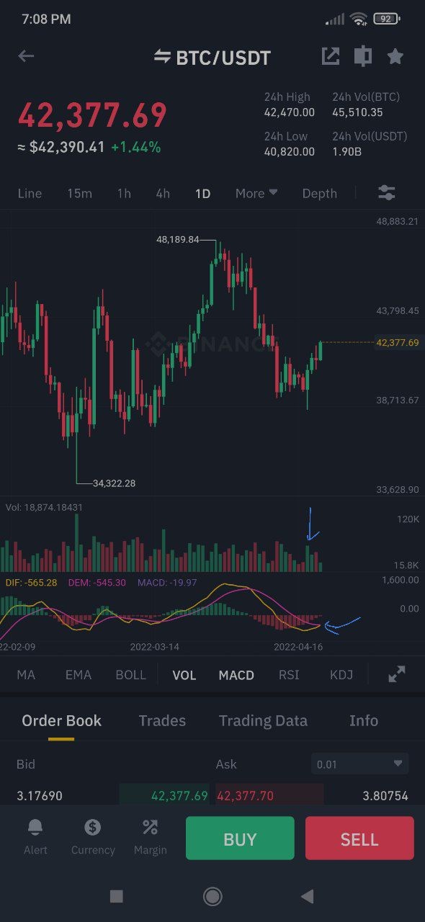
Task: Tap the Android home navigation button
Action: click(x=212, y=896)
